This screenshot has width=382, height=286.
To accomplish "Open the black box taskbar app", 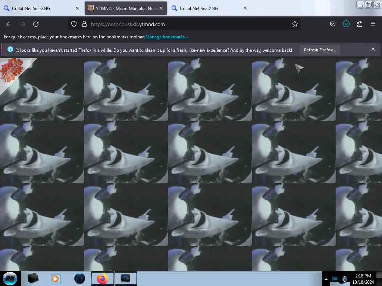I will point(33,279).
